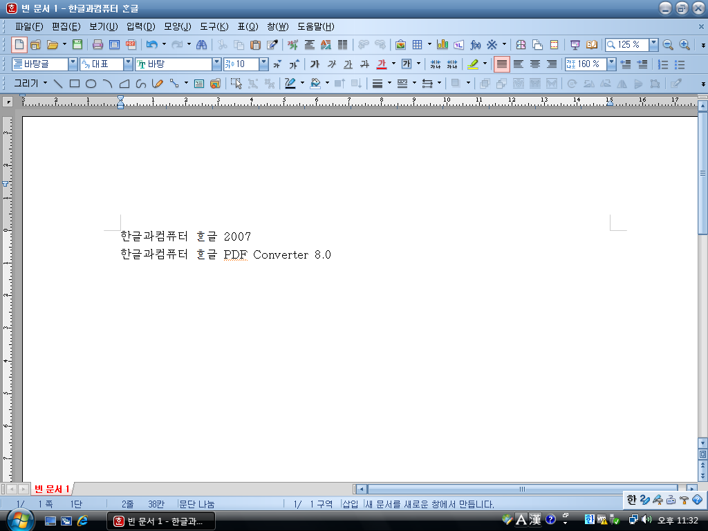Insert numbered list from the formatting toolbar

point(663,64)
